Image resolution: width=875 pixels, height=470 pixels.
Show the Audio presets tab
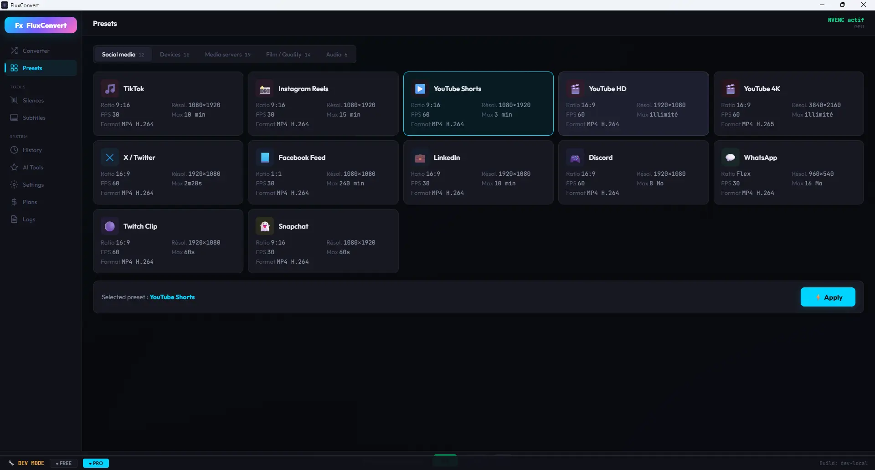(x=336, y=55)
